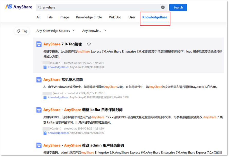Click document icon of AnyShare 常见技术问题
This screenshot has width=229, height=157.
[39, 80]
